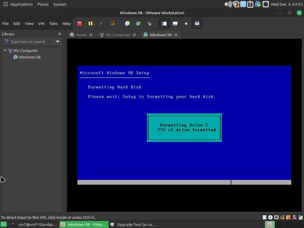
Task: Click the workspace switcher in the bottom panel
Action: (270, 224)
